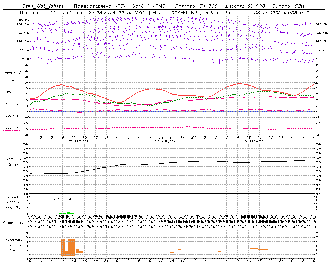Click the Td 2м dew point legend entry
This screenshot has height=263, width=329.
click(x=12, y=92)
